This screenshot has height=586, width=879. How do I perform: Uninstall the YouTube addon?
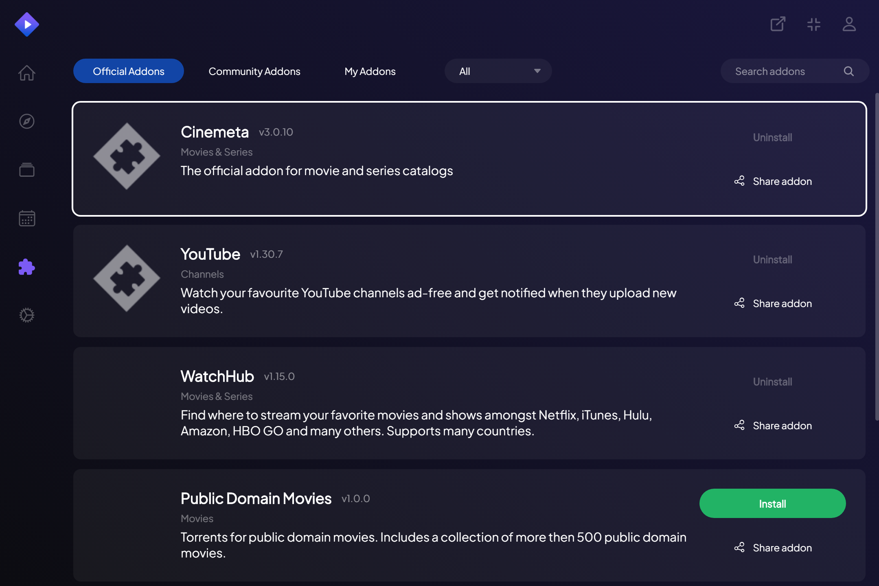click(772, 260)
